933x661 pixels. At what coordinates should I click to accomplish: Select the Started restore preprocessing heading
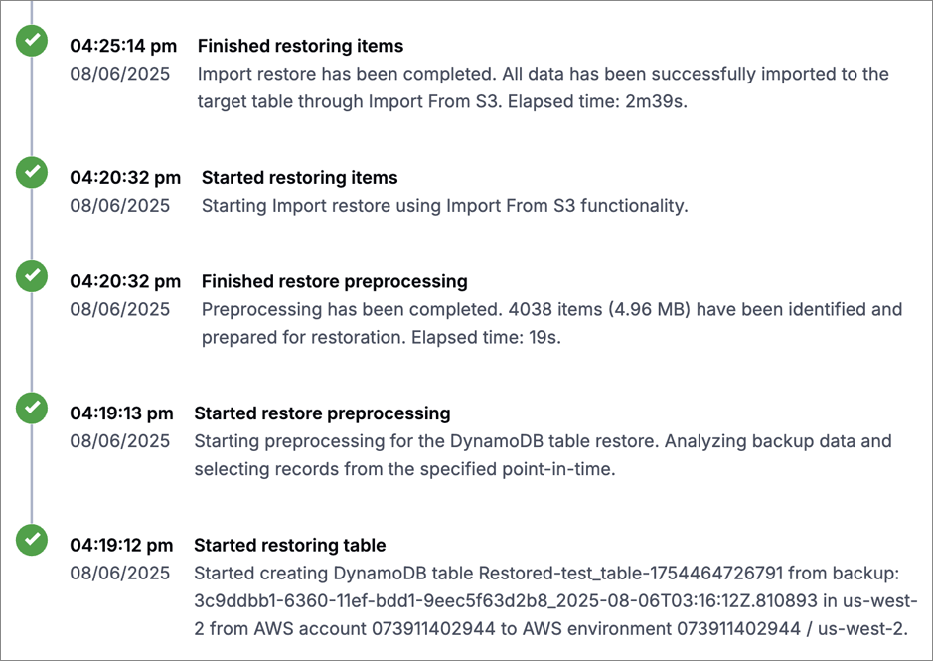point(322,413)
